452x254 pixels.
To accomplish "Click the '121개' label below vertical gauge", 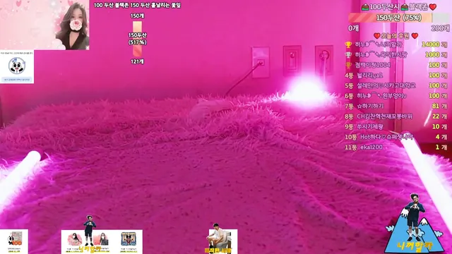I will point(137,61).
